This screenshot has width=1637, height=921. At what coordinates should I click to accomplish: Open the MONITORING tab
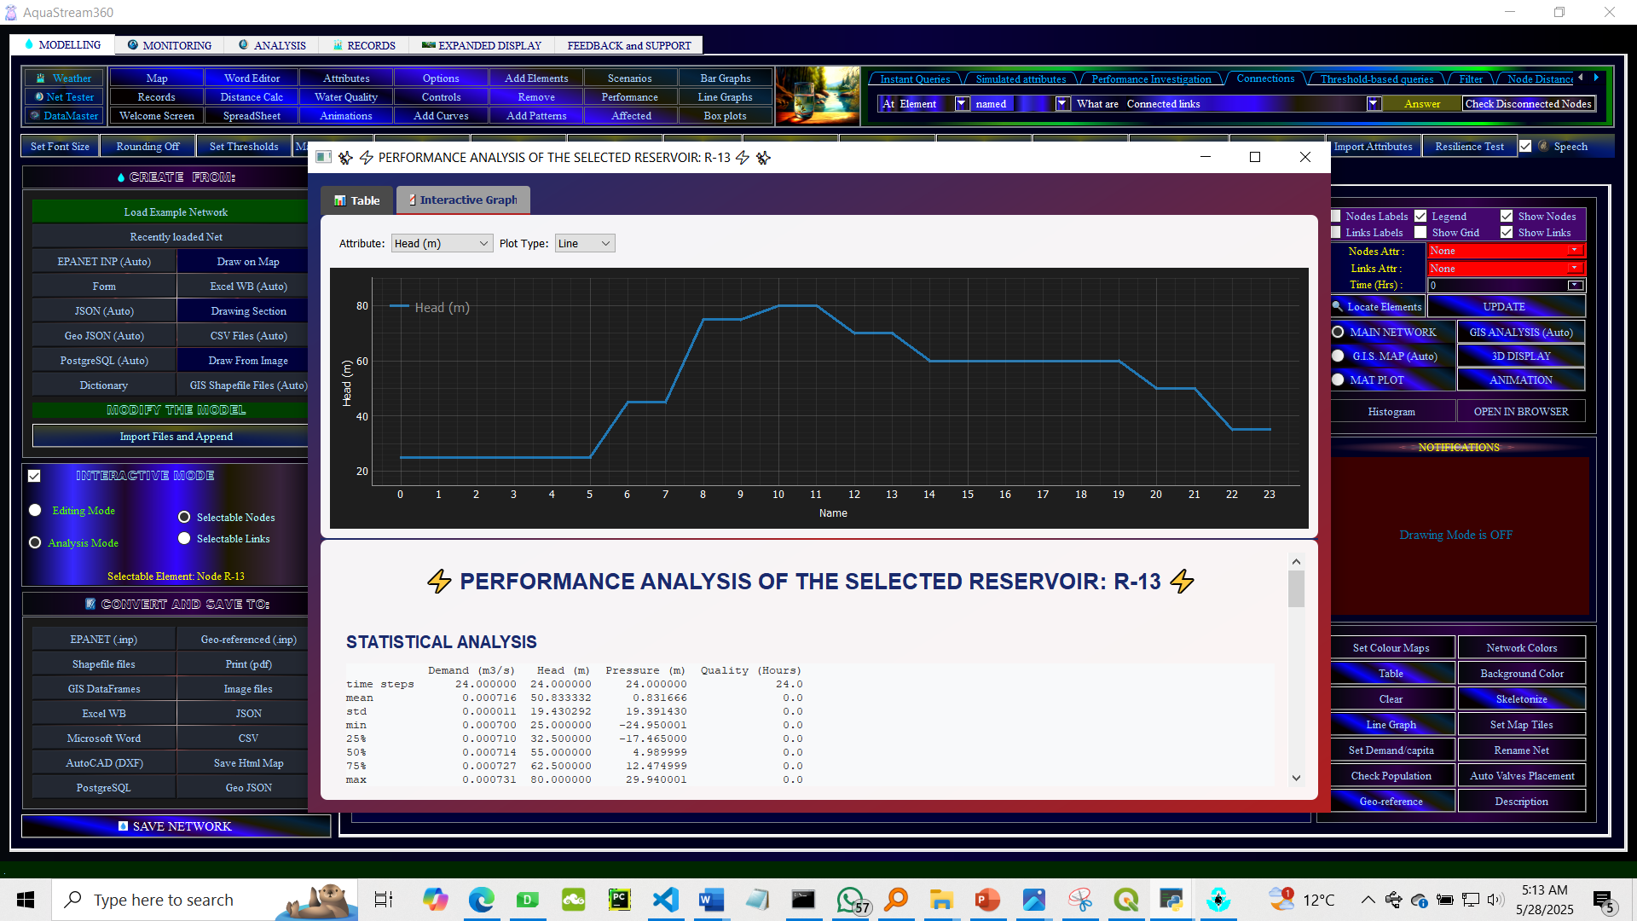point(169,45)
